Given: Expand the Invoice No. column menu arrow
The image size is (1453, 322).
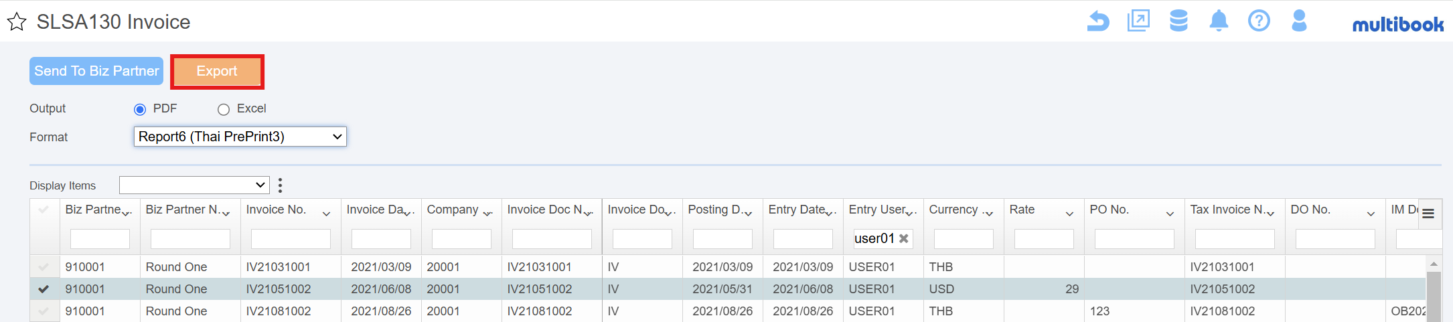Looking at the screenshot, I should tap(326, 214).
